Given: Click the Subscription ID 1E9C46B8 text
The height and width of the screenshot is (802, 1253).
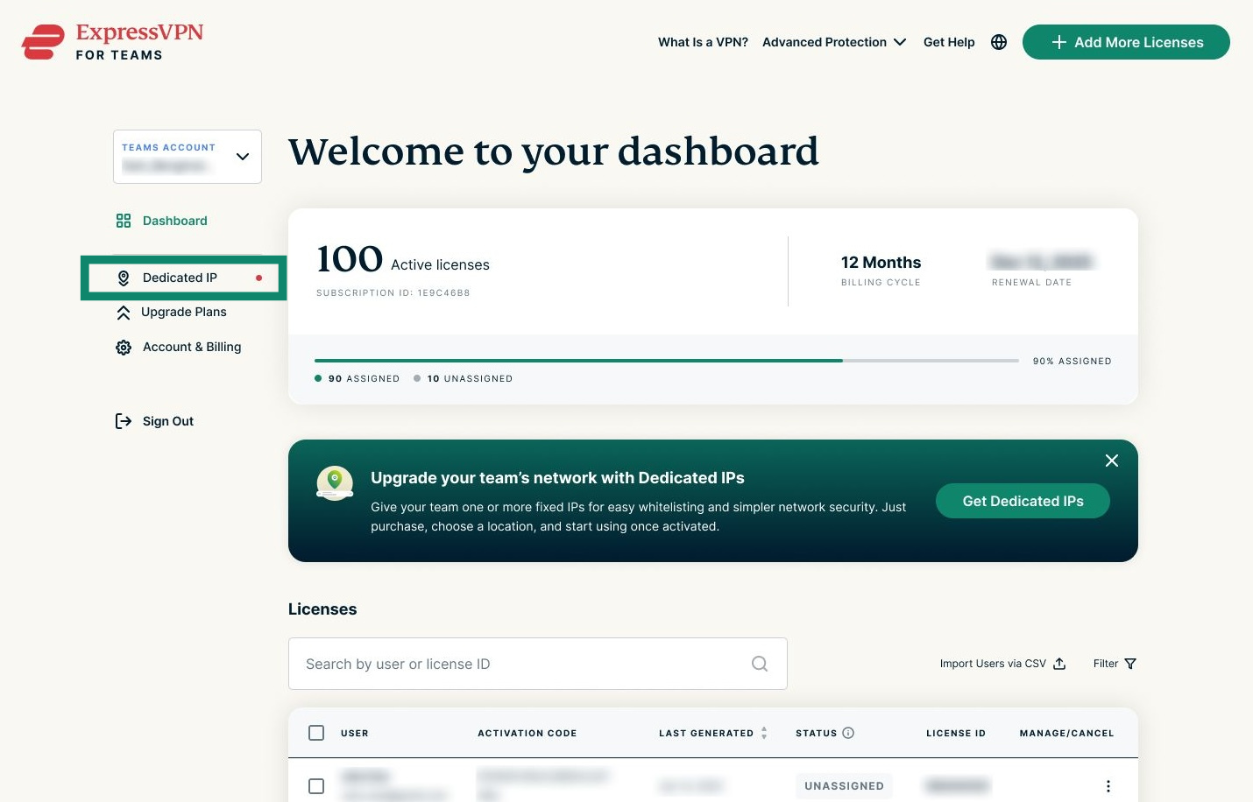Looking at the screenshot, I should click(x=393, y=293).
